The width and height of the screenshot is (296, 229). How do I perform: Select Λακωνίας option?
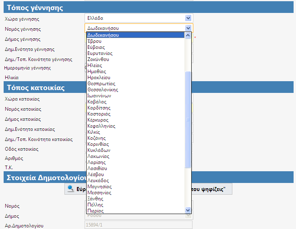point(135,156)
